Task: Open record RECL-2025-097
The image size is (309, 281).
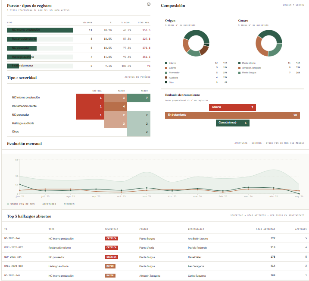Action: 13,247
